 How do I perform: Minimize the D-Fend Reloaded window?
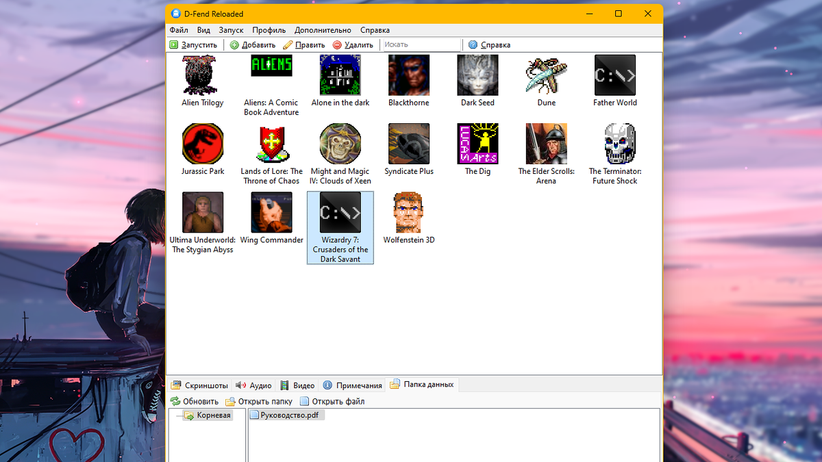point(588,14)
